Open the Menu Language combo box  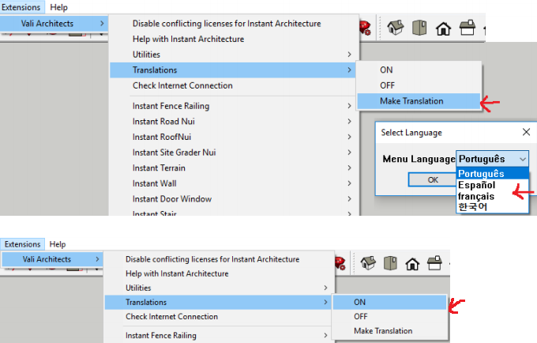click(x=492, y=159)
